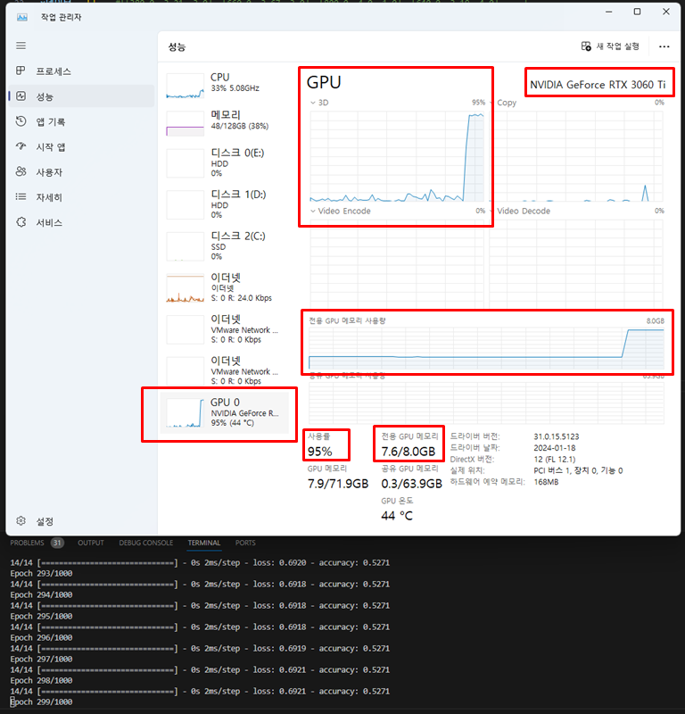Switch to OUTPUT tab in VS Code panel
This screenshot has width=685, height=714.
tap(91, 543)
